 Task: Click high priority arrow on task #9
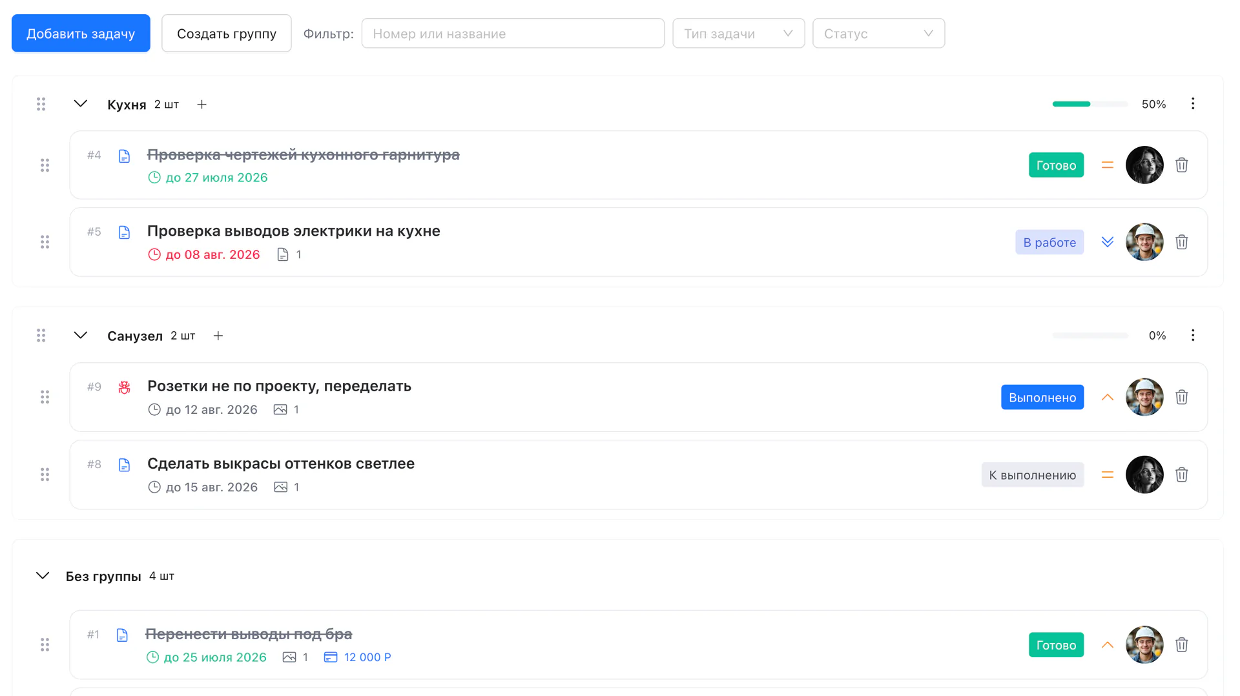(1108, 397)
